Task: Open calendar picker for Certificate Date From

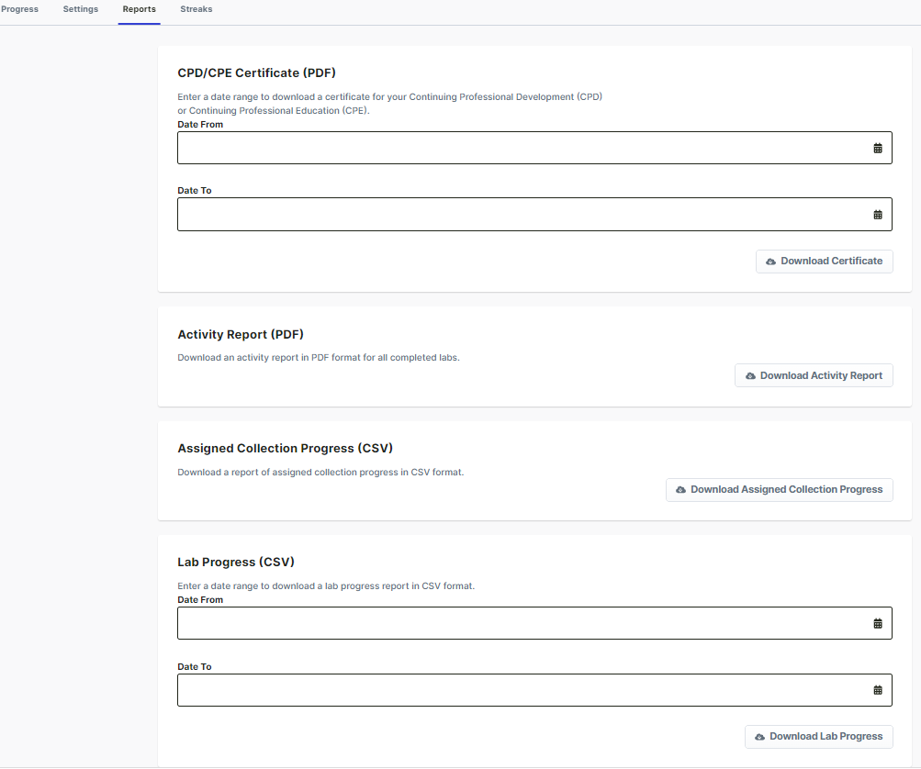Action: tap(877, 148)
